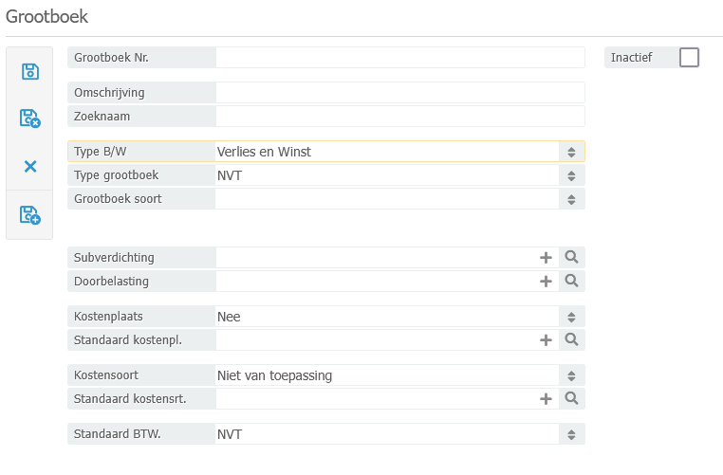Search Standaard kostenpl. with magnifier icon

tap(571, 339)
